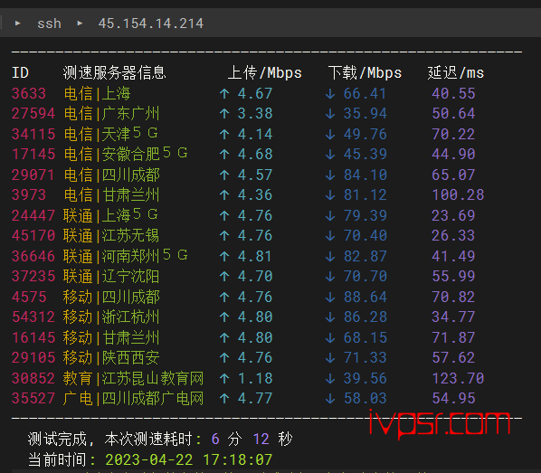Viewport: 541px width, 473px height.
Task: Click server ID 36646
Action: pos(33,256)
